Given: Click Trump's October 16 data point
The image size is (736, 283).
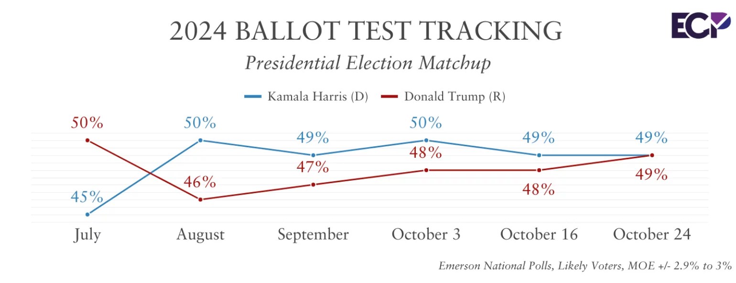Looking at the screenshot, I should click(539, 170).
